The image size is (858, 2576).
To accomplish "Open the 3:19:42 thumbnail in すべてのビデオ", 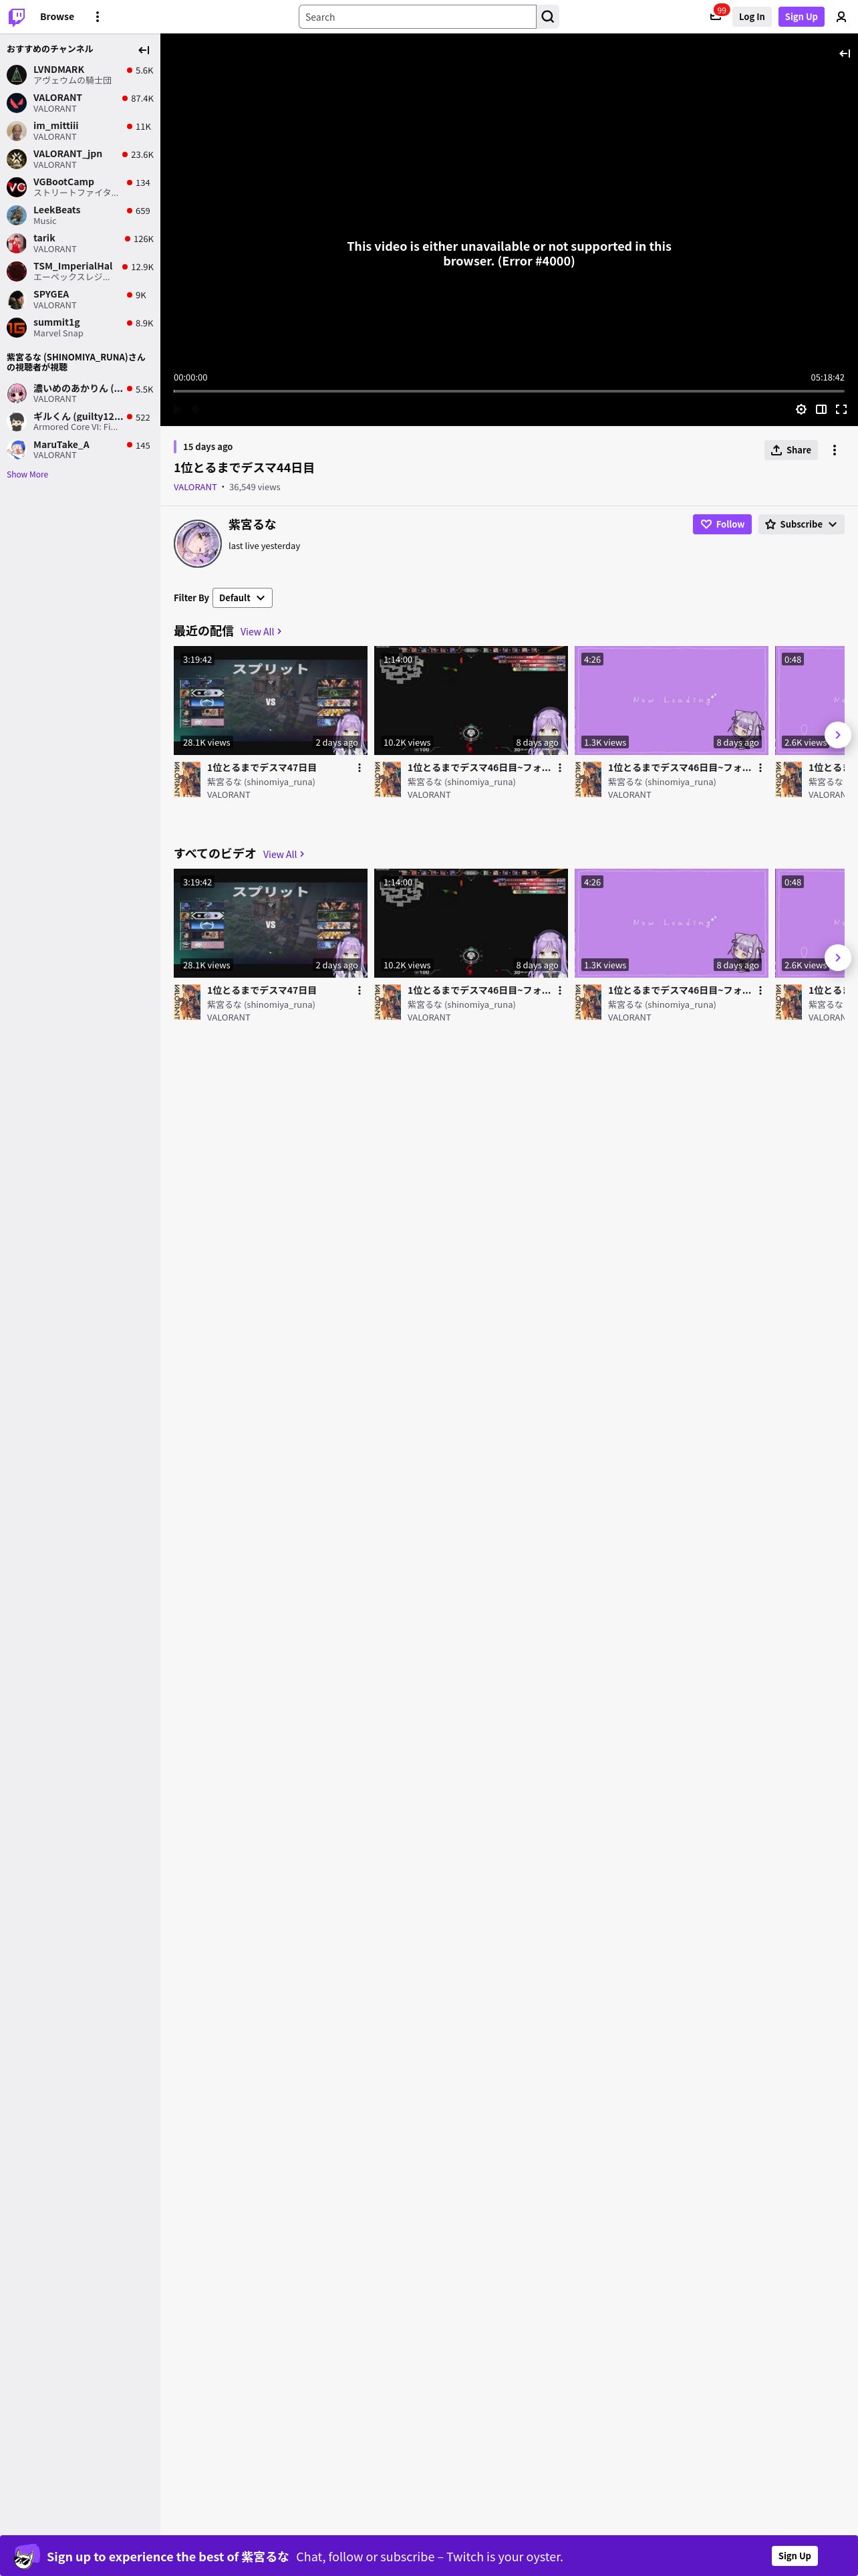I will [271, 923].
